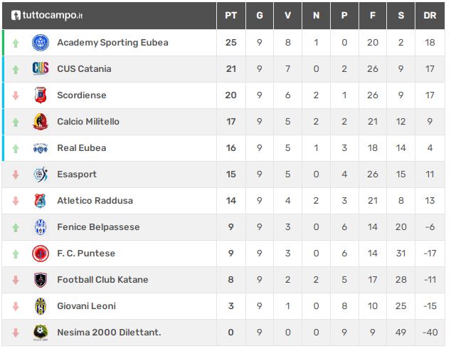Click the tuttocampo.it logo in header
This screenshot has width=451, height=349.
[47, 15]
